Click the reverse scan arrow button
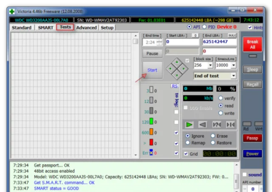The height and width of the screenshot is (192, 272). pyautogui.click(x=202, y=125)
